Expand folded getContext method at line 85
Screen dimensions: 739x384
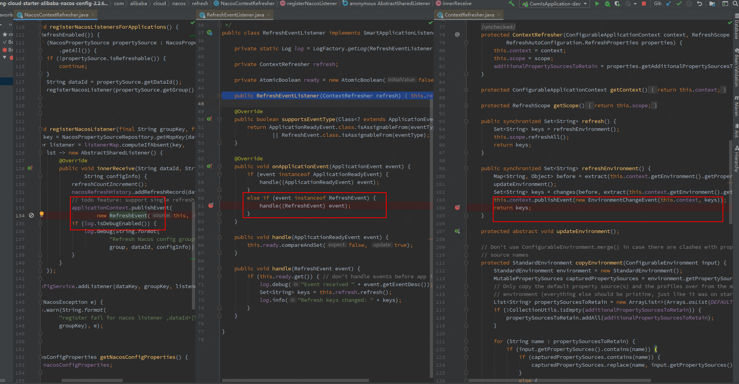tap(466, 90)
